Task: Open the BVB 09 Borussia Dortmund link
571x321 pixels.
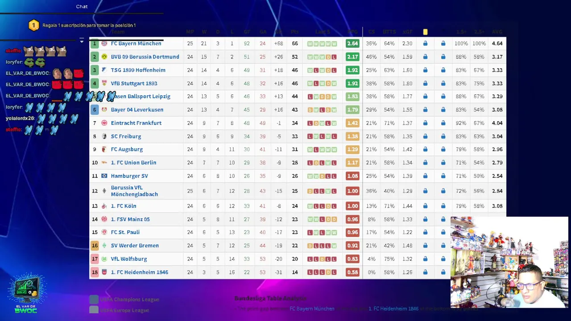Action: click(x=145, y=57)
